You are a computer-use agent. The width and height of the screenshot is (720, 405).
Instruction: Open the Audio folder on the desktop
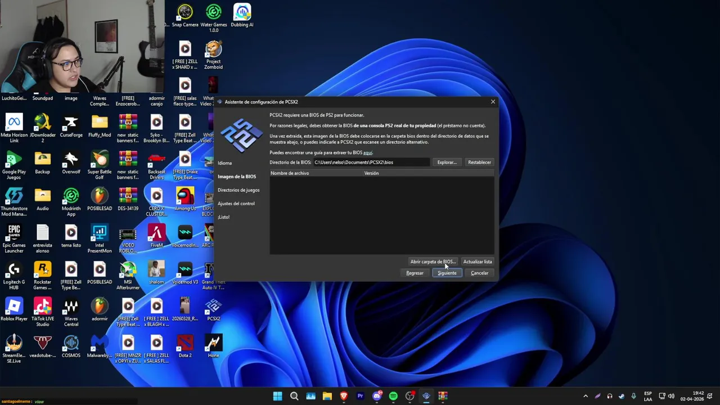click(43, 200)
